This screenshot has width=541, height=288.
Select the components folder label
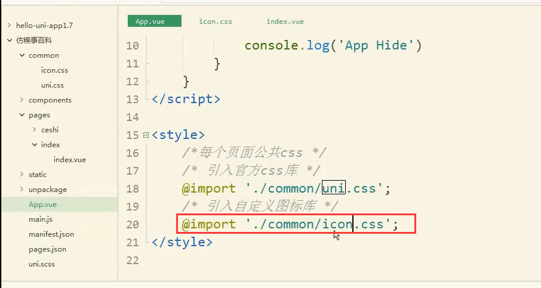pyautogui.click(x=50, y=100)
